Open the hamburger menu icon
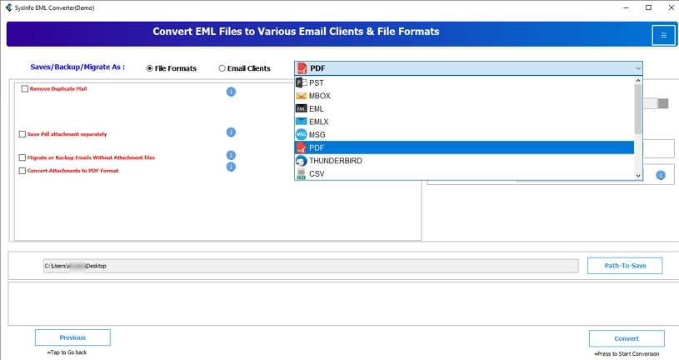Image resolution: width=679 pixels, height=360 pixels. (663, 35)
